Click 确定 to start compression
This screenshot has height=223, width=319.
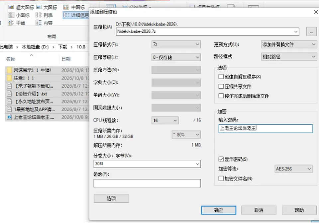[x=219, y=210]
